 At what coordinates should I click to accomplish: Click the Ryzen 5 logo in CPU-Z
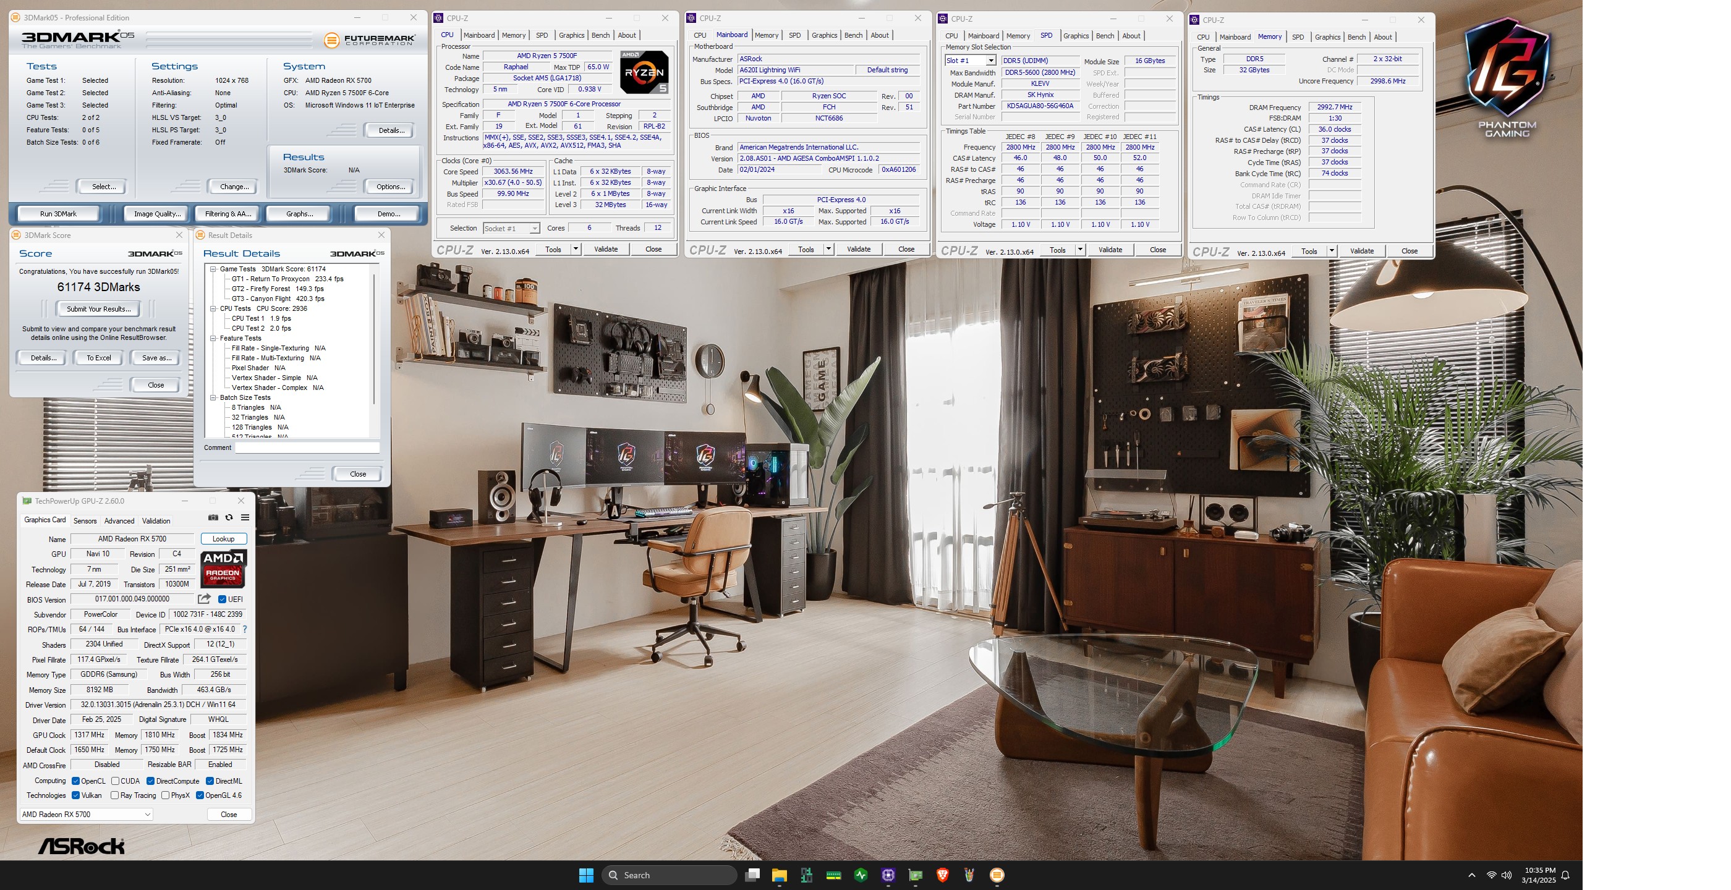point(644,72)
